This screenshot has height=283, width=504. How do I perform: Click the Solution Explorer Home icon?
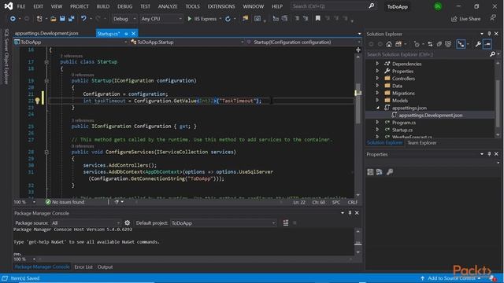389,44
